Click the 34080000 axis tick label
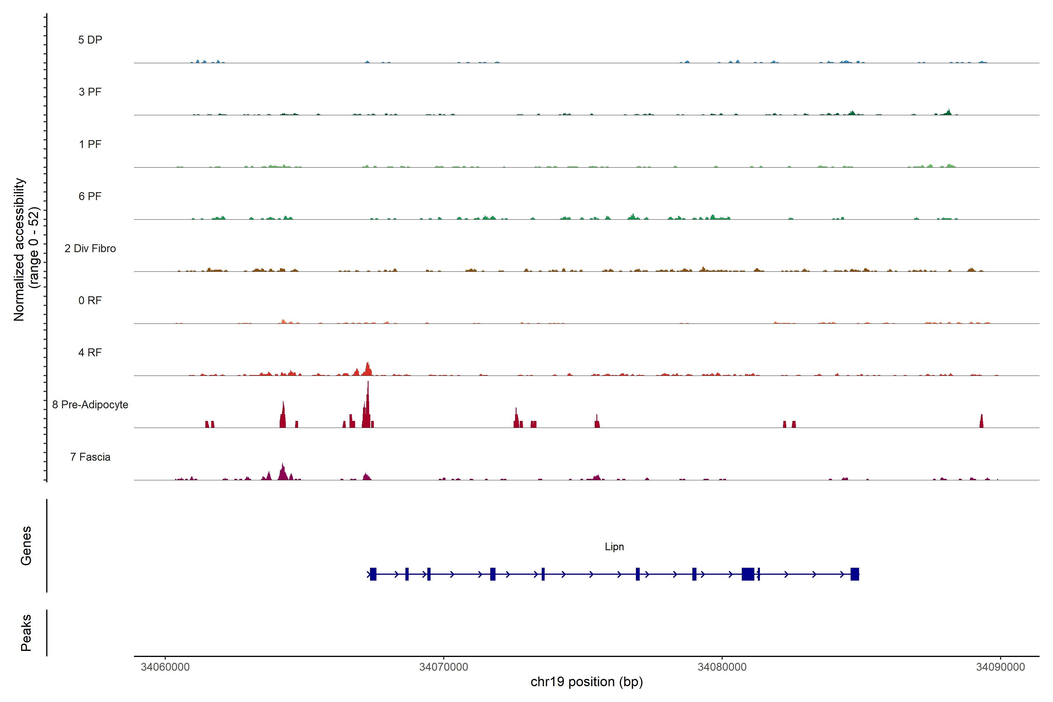The height and width of the screenshot is (702, 1053). tap(722, 667)
